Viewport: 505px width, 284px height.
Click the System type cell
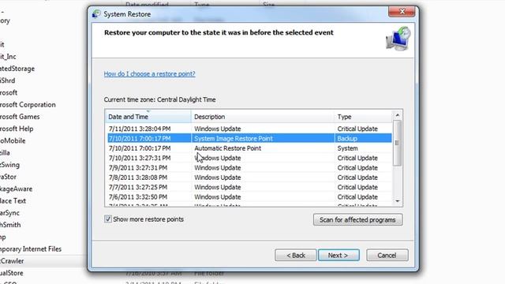point(347,148)
